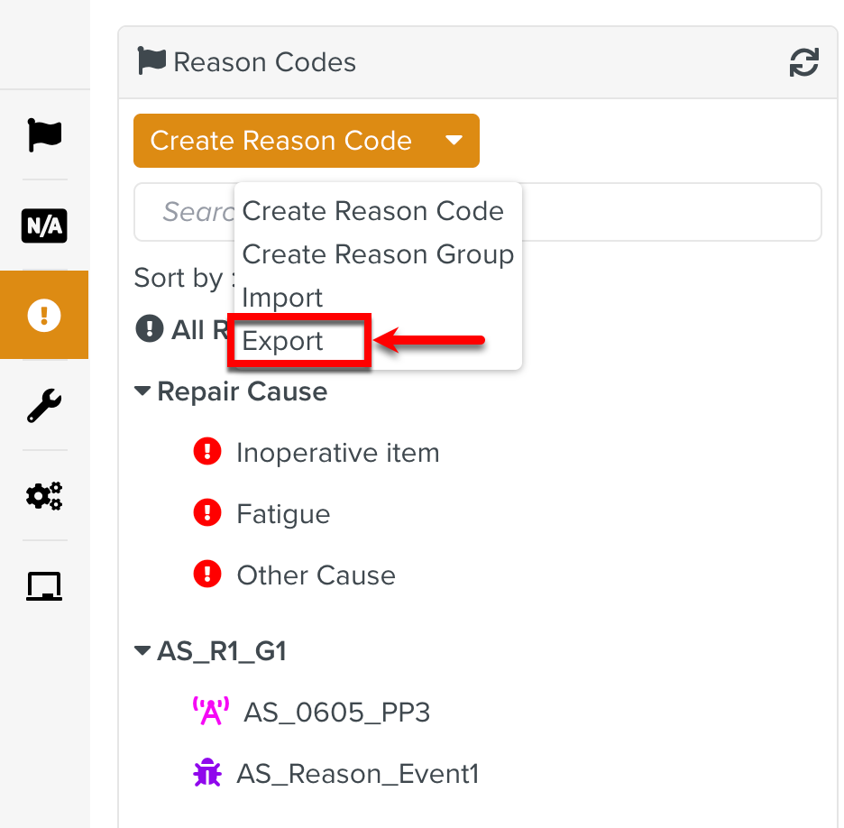Collapse the AS_R1_G1 group

point(142,651)
